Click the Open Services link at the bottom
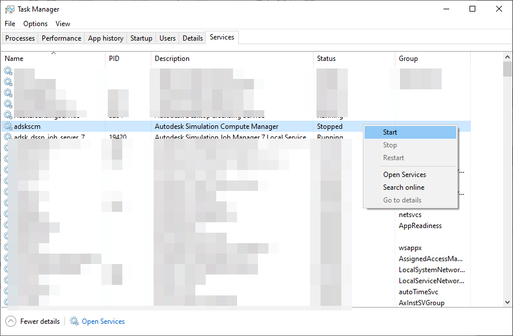Image resolution: width=513 pixels, height=336 pixels. pyautogui.click(x=103, y=321)
